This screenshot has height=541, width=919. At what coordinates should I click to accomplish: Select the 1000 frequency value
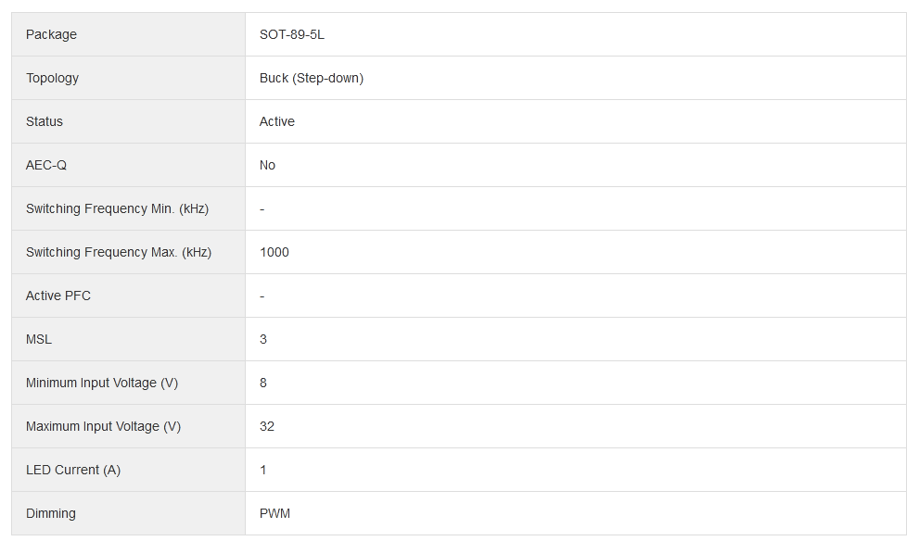click(x=274, y=253)
